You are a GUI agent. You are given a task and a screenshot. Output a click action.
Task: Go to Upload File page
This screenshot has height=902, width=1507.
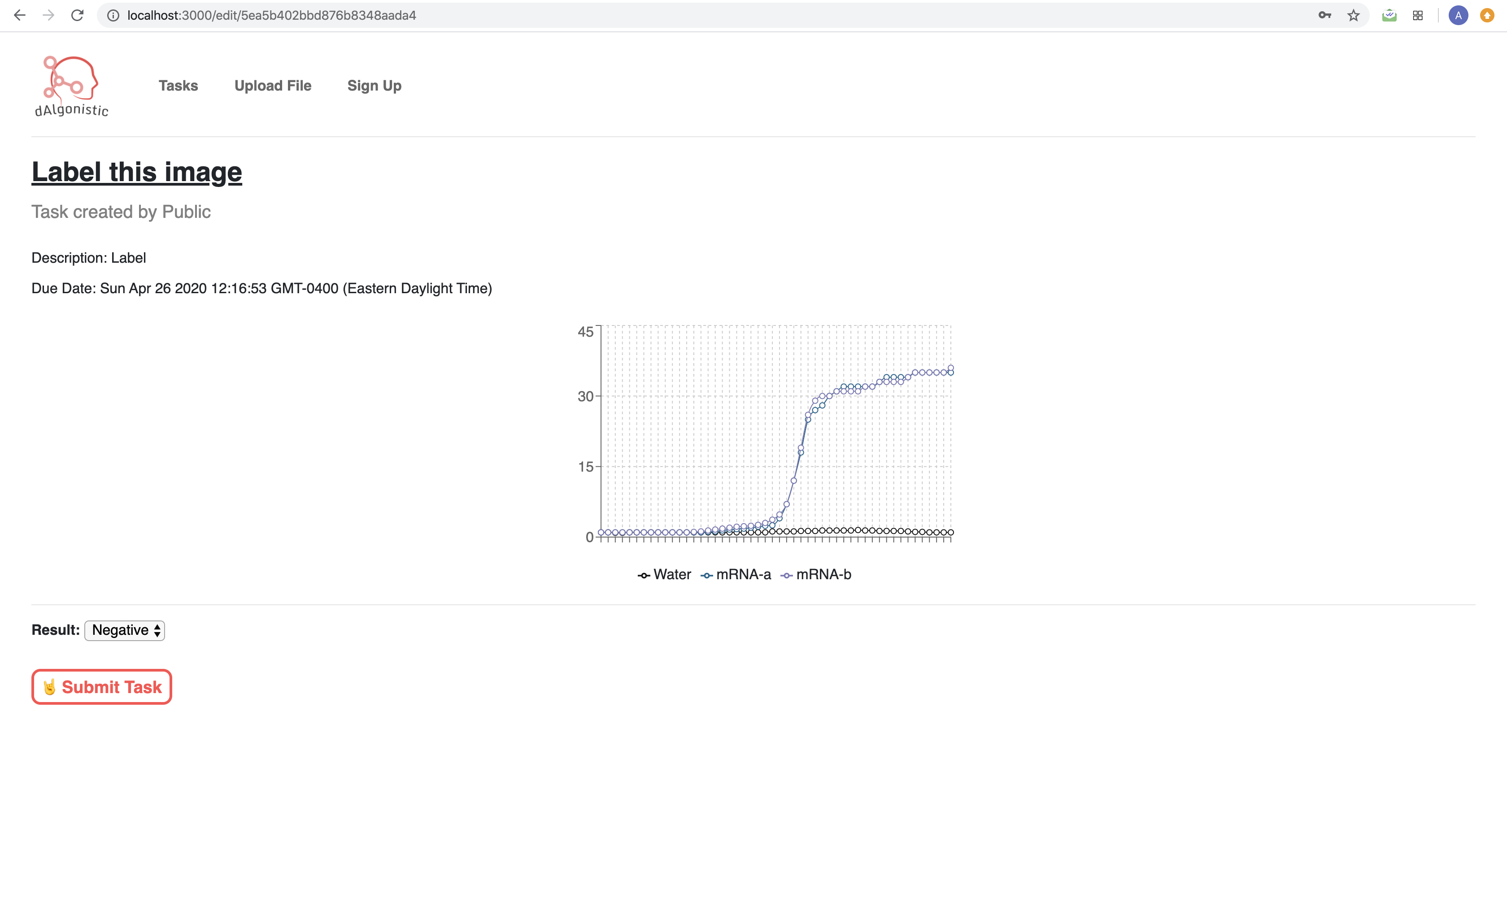coord(272,86)
